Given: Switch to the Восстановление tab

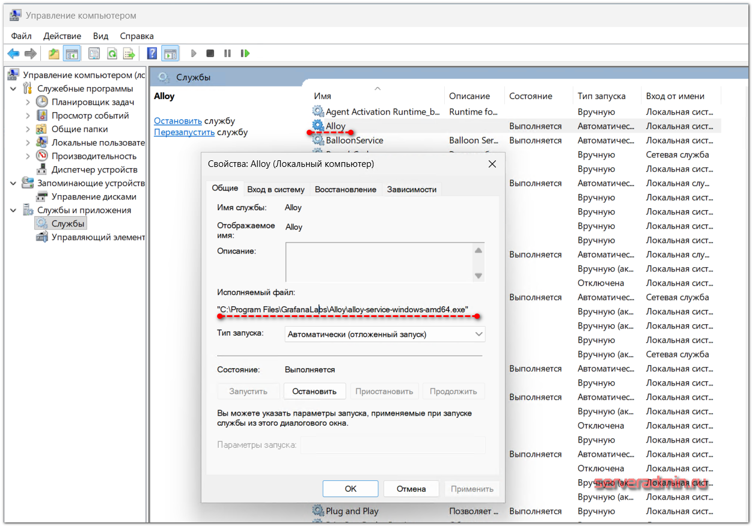Looking at the screenshot, I should click(345, 189).
